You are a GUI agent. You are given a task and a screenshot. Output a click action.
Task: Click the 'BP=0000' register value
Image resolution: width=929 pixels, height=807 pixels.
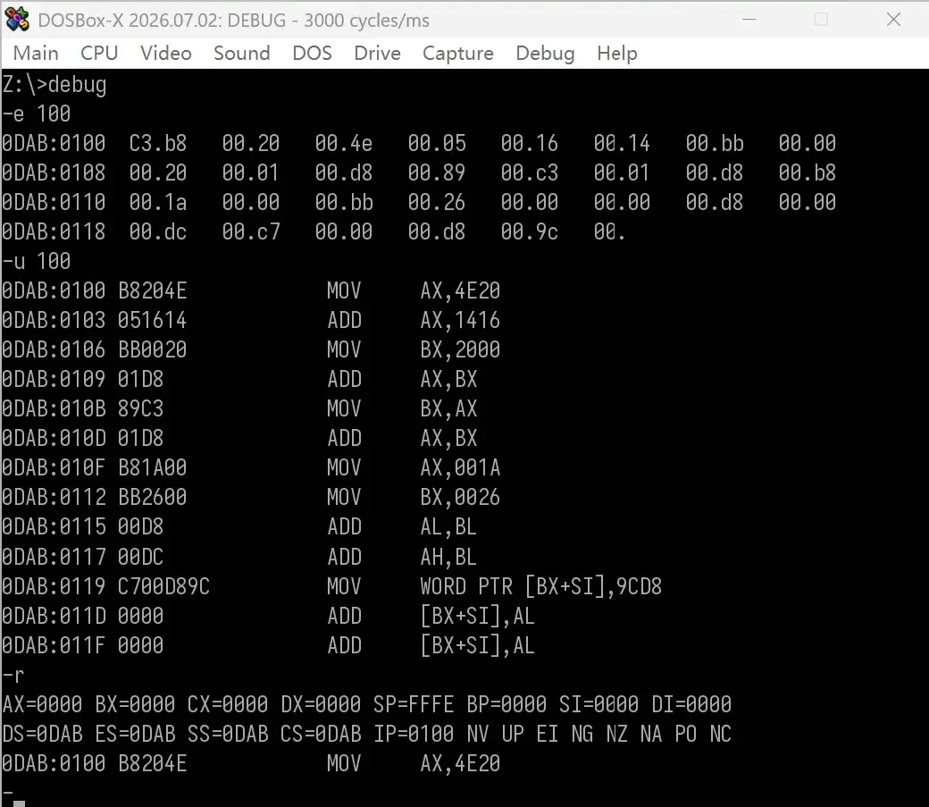click(506, 705)
